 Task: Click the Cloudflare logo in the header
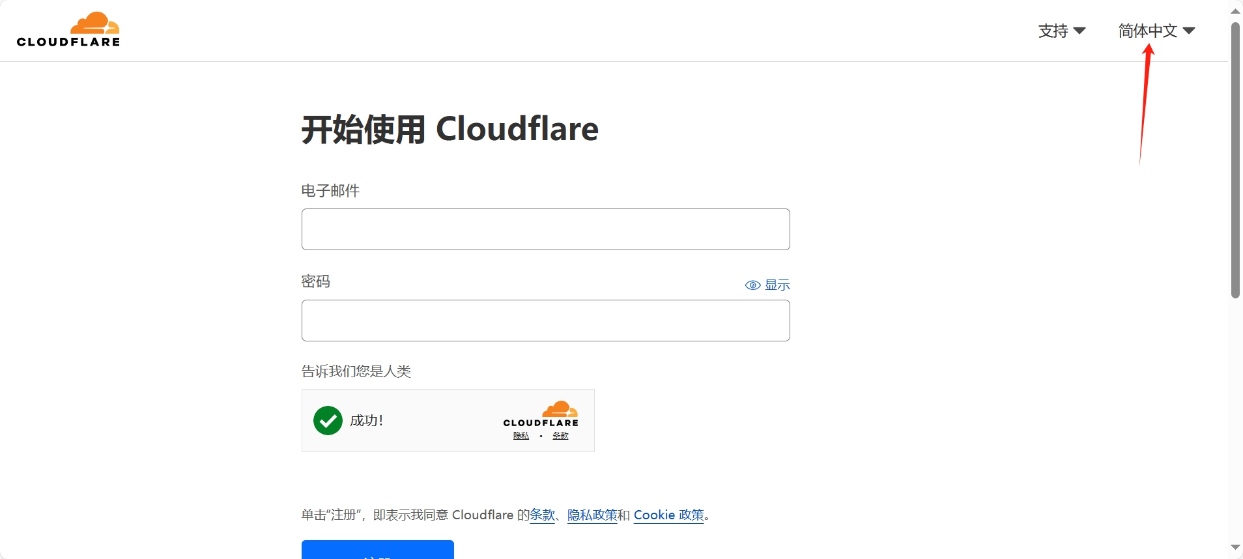point(68,29)
